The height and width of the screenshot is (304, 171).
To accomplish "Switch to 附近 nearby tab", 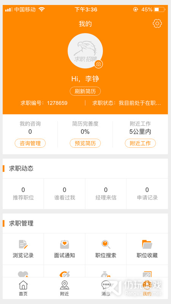I will point(65,288).
